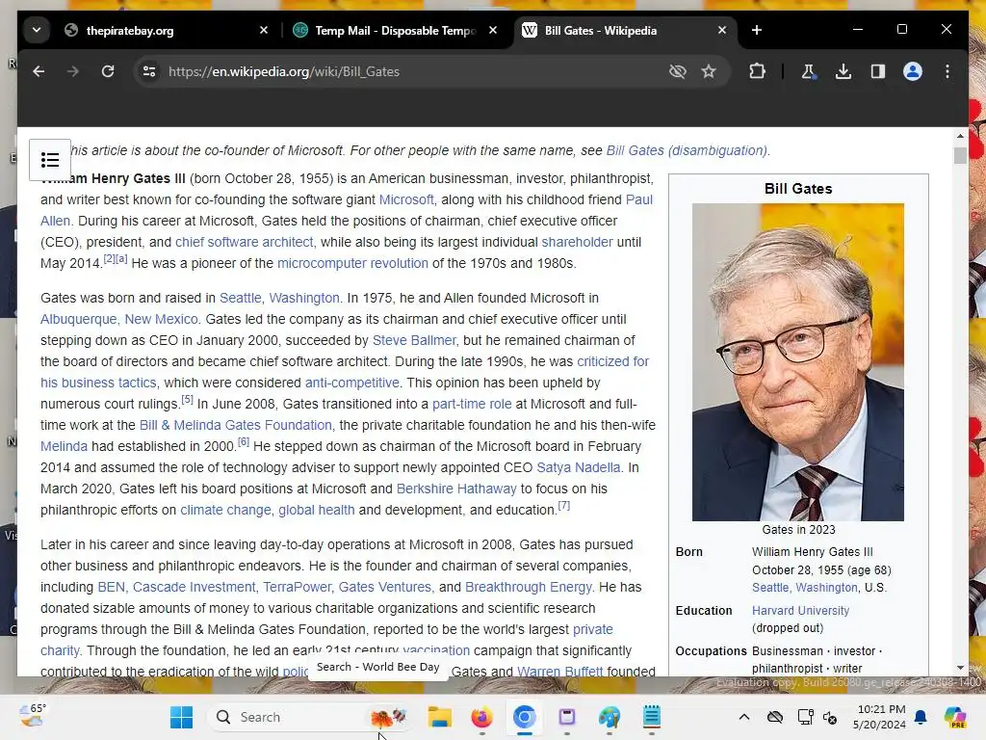Open the weather widget showing 65°

[x=32, y=716]
